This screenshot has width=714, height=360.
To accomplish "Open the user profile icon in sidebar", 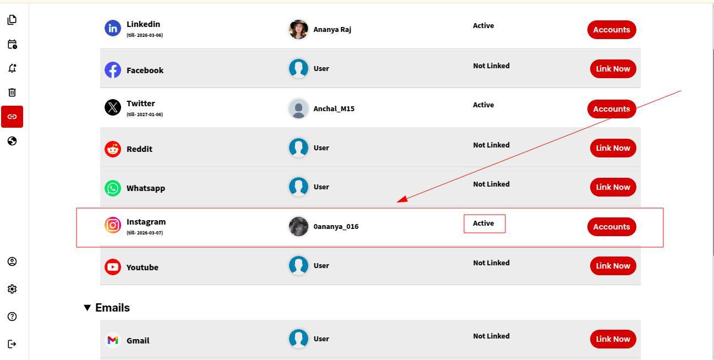I will coord(12,261).
